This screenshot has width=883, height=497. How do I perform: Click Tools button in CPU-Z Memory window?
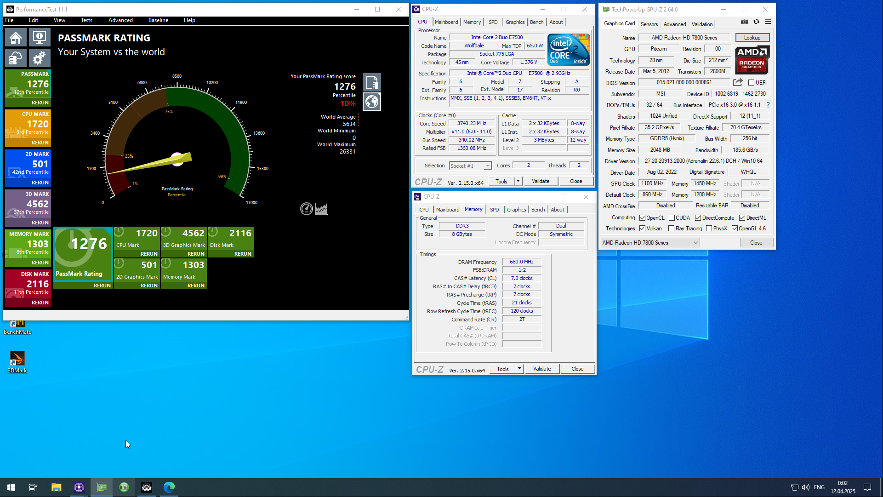pos(503,369)
